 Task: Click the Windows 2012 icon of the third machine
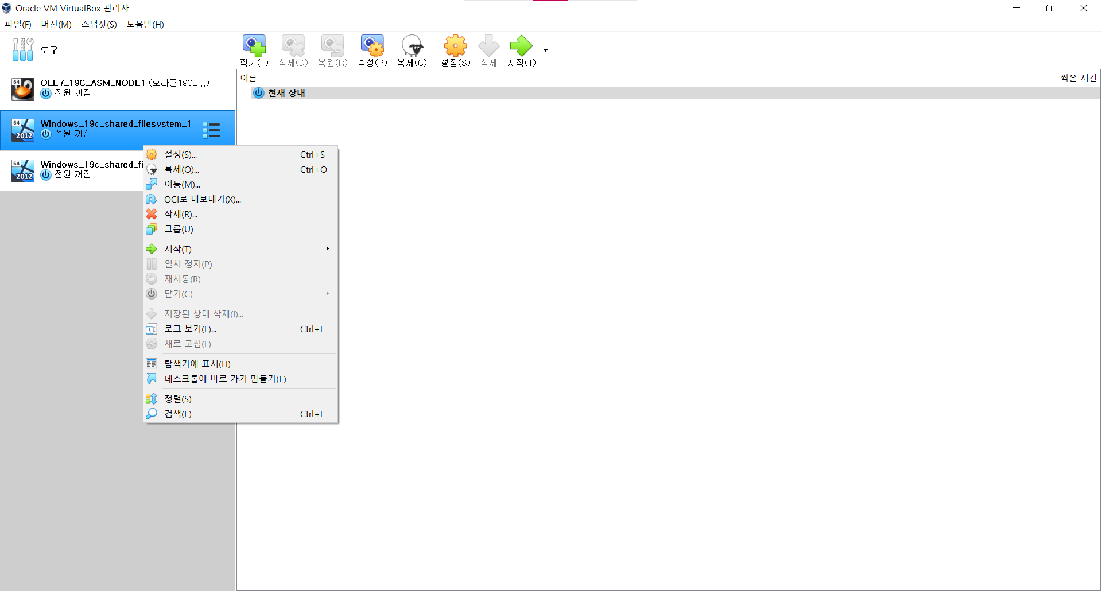pos(23,170)
